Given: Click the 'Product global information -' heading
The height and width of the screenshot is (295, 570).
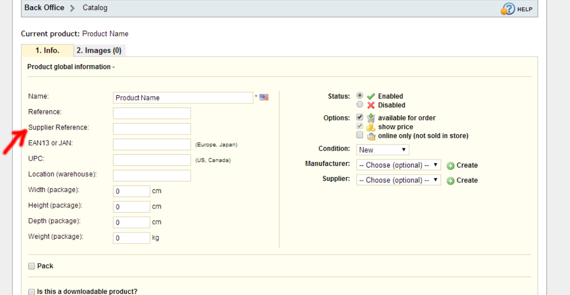Looking at the screenshot, I should (x=71, y=67).
